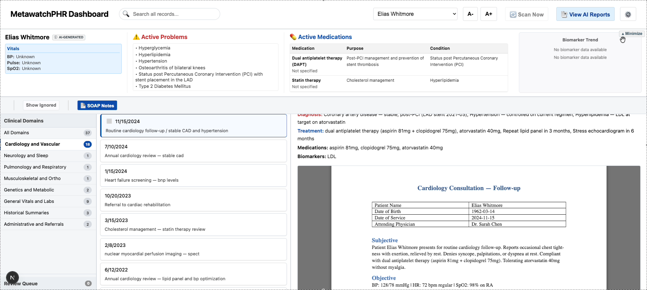The height and width of the screenshot is (290, 647).
Task: Click the Search all records field
Action: tap(170, 14)
